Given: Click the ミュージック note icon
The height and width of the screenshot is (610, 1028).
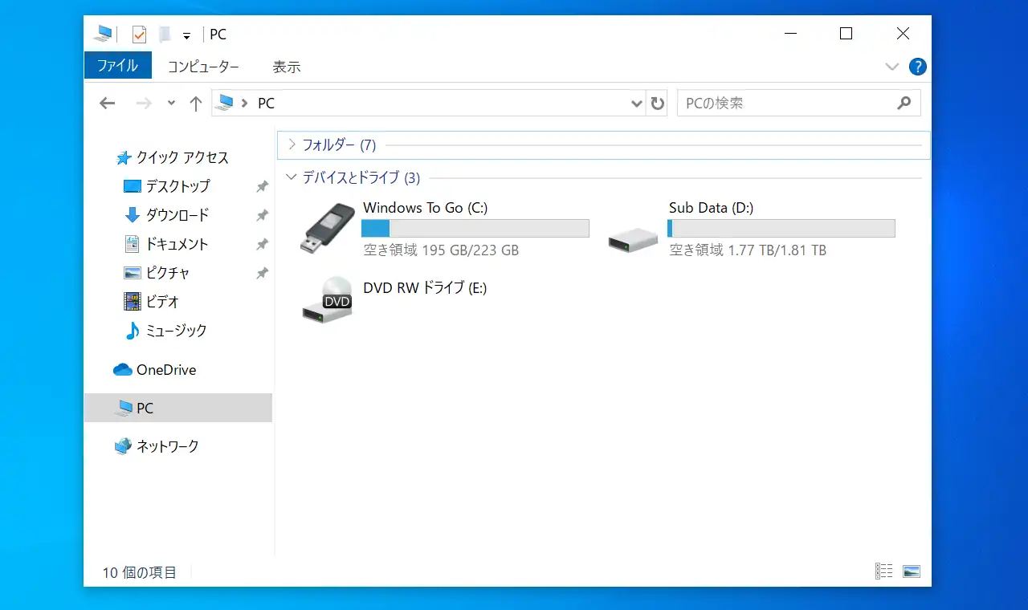Looking at the screenshot, I should 133,331.
